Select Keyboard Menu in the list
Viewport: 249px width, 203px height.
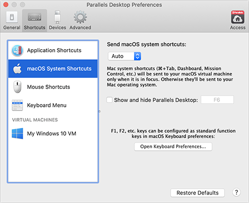tap(53, 105)
